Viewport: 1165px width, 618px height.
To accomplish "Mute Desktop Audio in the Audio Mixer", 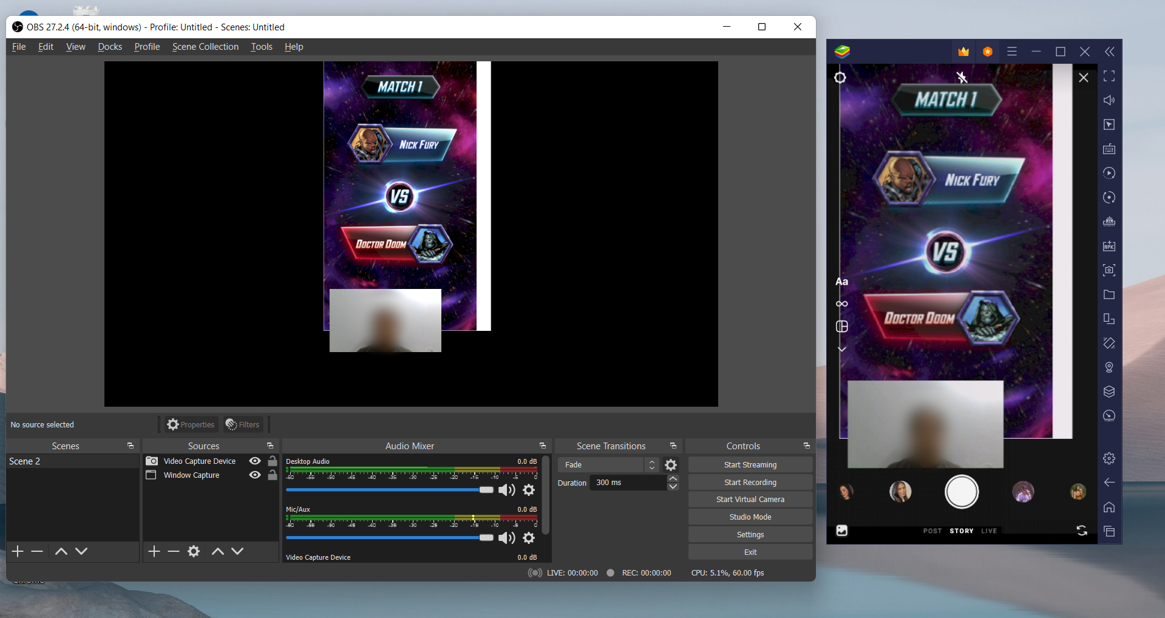I will point(507,490).
